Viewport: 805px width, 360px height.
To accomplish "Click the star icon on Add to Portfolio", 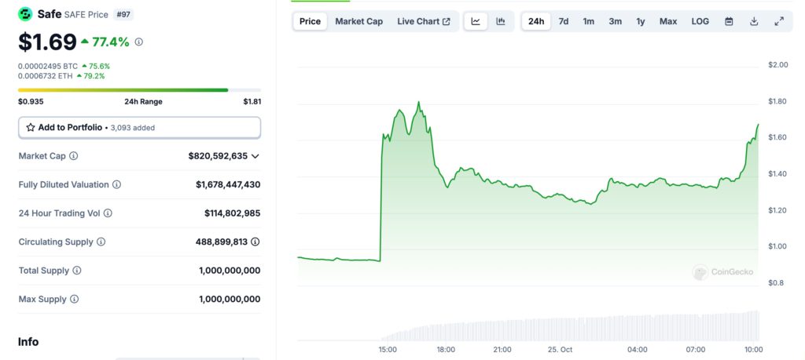I will point(31,127).
